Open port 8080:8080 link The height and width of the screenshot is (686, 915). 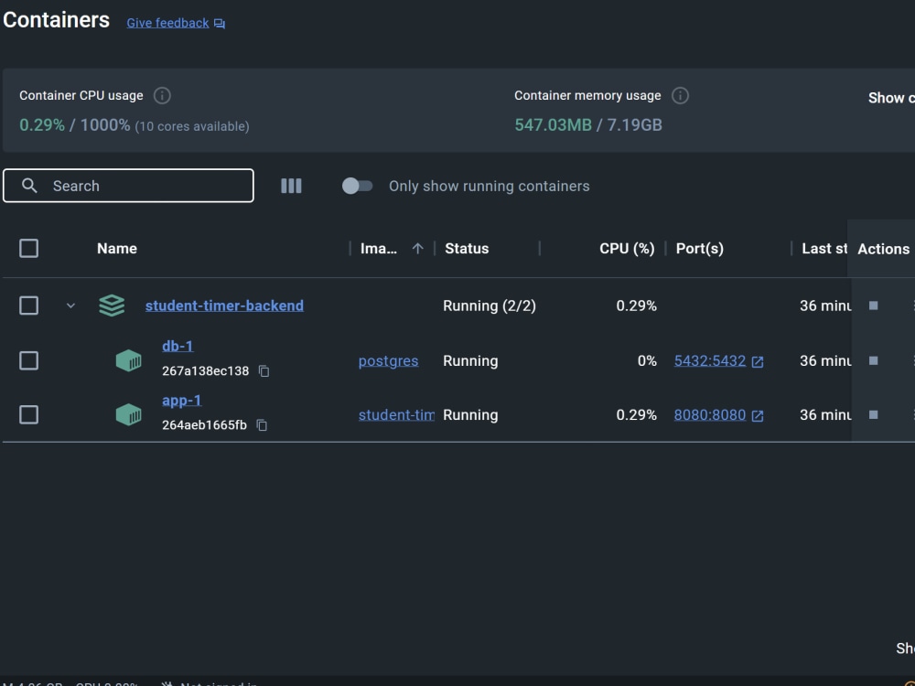click(710, 414)
